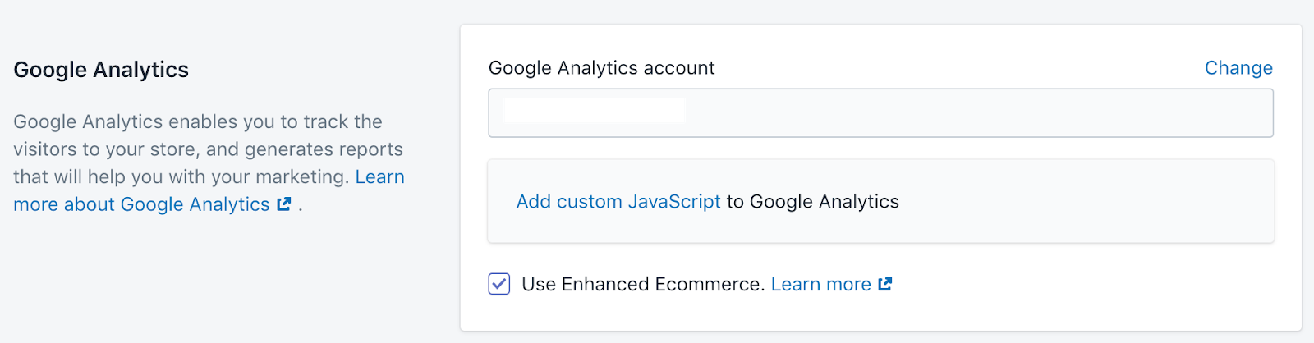The height and width of the screenshot is (343, 1314).
Task: Click external-link icon after Enhanced Ecommerce Learn more
Action: click(x=885, y=284)
